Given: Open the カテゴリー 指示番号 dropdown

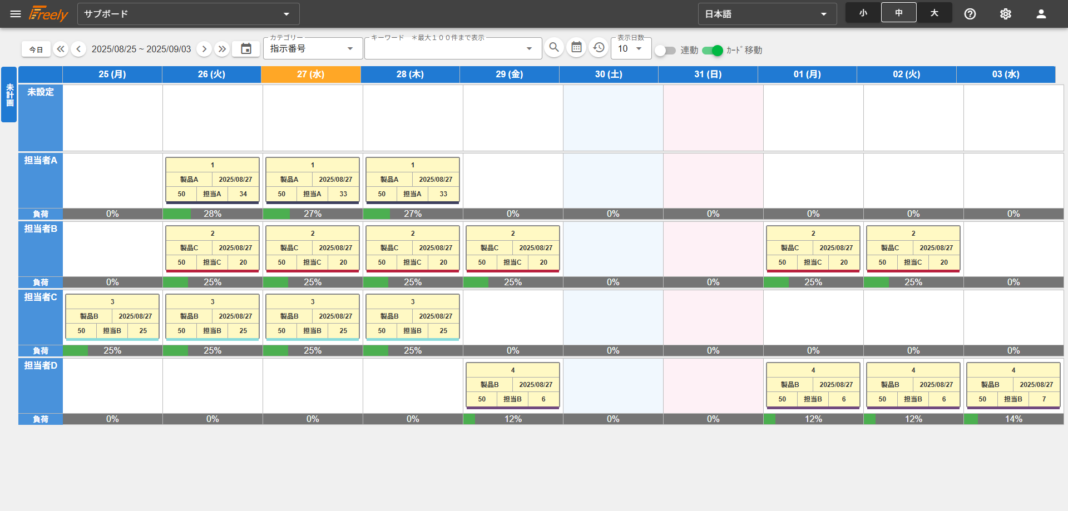Looking at the screenshot, I should 311,49.
